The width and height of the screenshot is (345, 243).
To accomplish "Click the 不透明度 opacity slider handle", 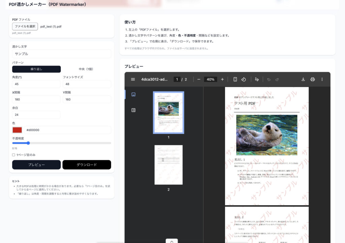I will (x=28, y=143).
